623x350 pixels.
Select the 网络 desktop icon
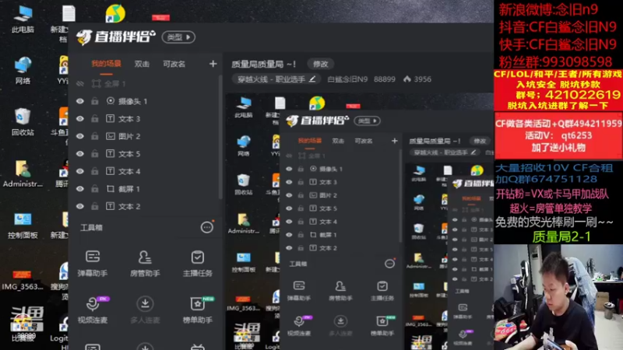pos(23,70)
